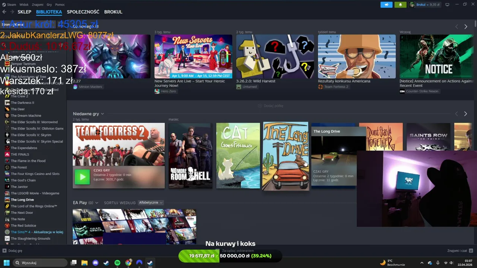The image size is (477, 268).
Task: Open the Znajomi menu
Action: [x=38, y=4]
